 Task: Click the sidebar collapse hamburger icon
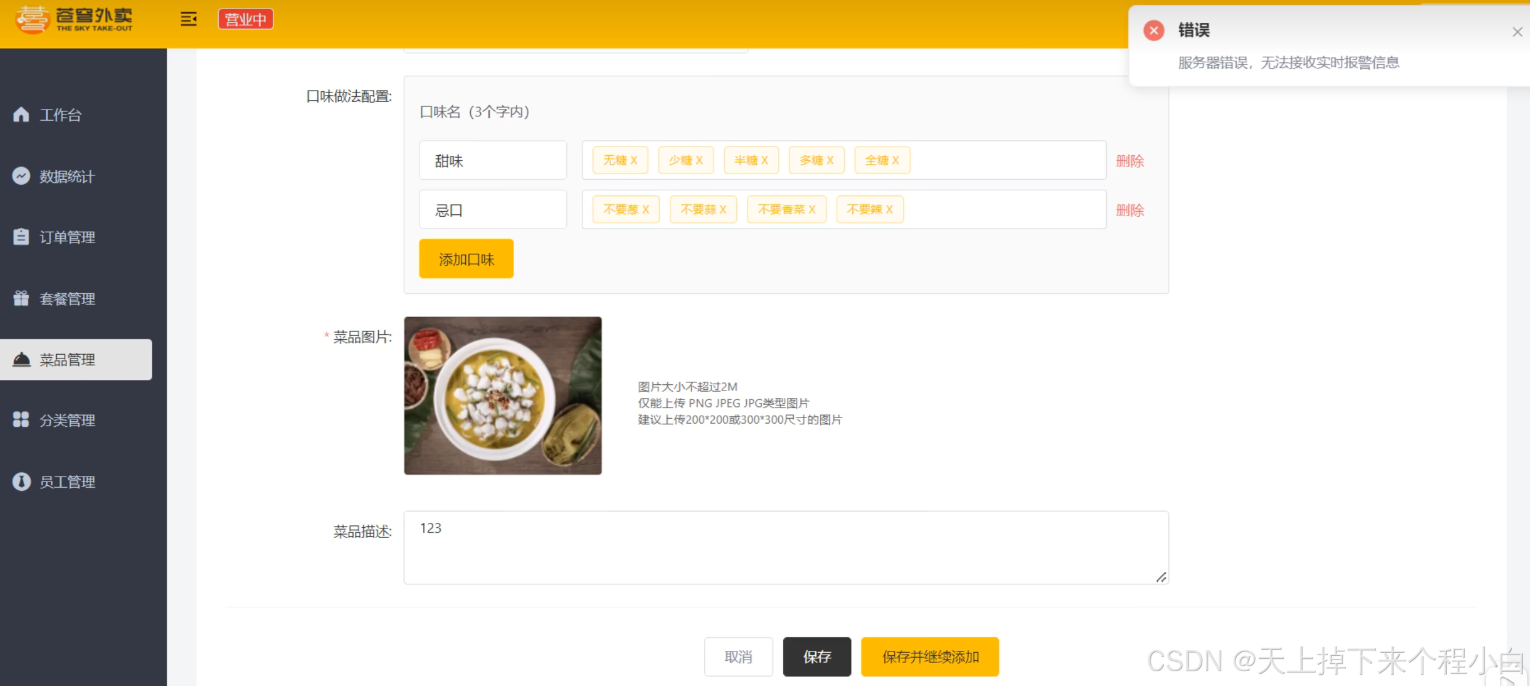[x=189, y=19]
